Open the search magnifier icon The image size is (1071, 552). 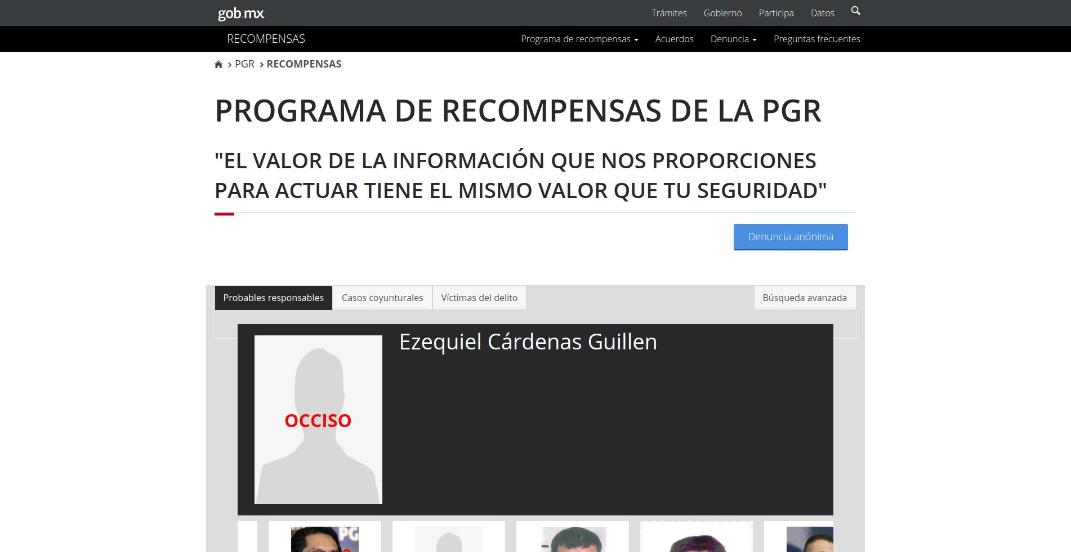(x=856, y=11)
